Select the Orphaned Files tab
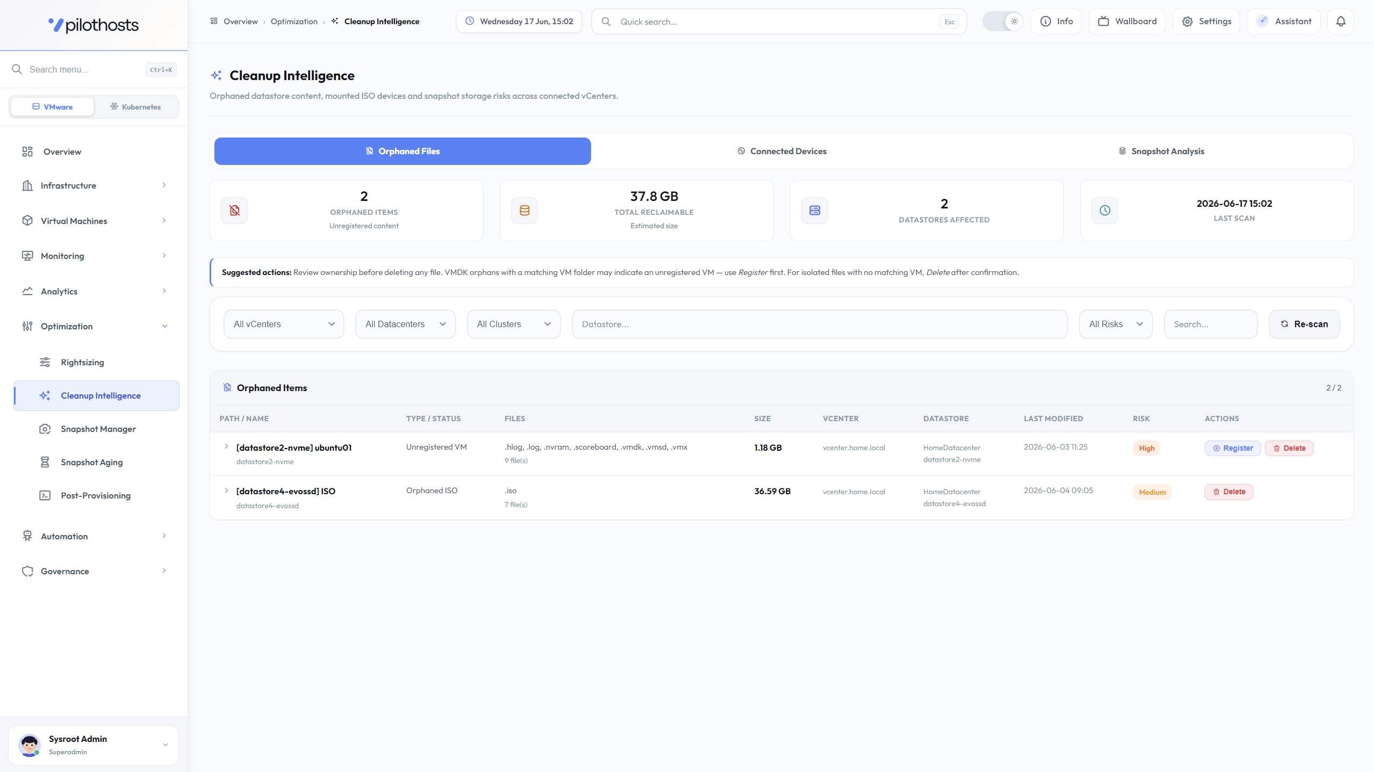This screenshot has height=772, width=1374. (x=402, y=151)
